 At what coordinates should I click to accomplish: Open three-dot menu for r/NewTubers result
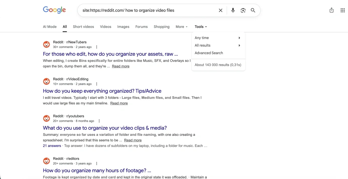pyautogui.click(x=97, y=47)
